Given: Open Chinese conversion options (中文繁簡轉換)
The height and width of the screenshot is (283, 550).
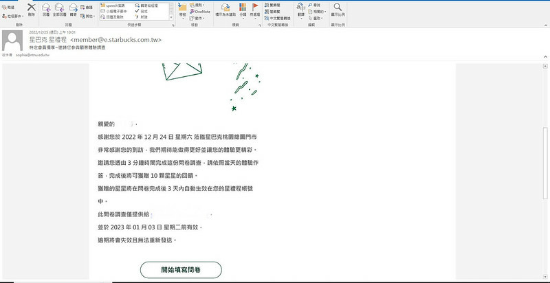Looking at the screenshot, I should click(278, 17).
